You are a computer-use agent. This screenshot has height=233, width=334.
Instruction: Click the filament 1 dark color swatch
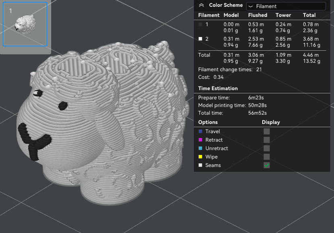(200, 24)
